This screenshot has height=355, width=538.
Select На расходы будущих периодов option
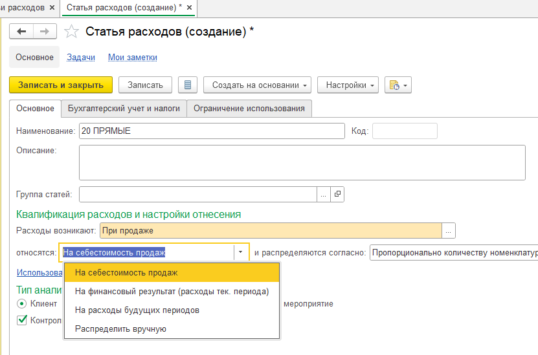tap(137, 310)
